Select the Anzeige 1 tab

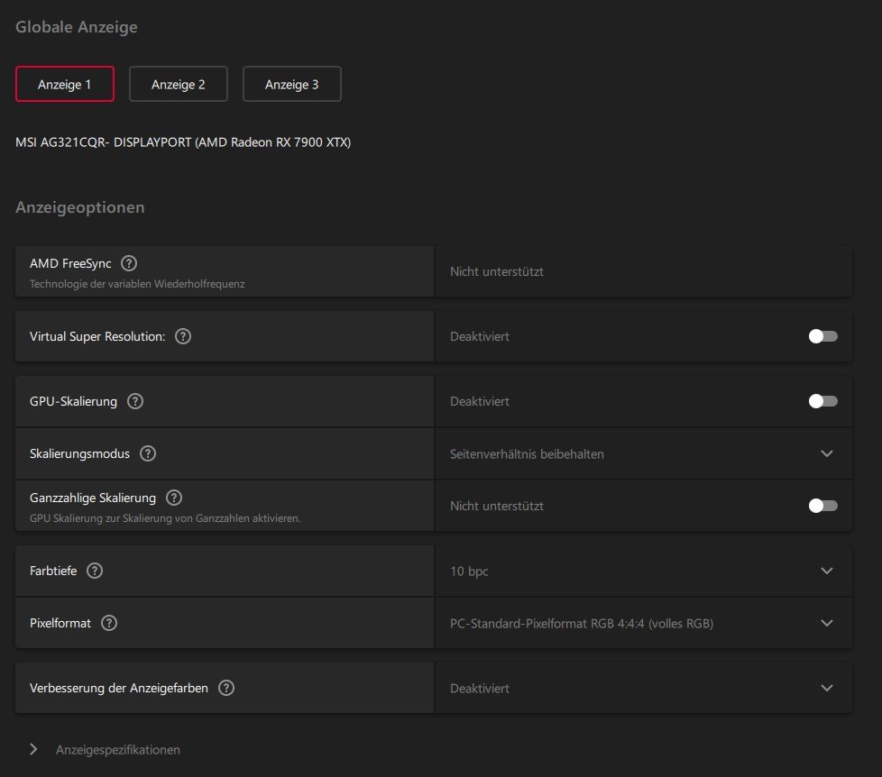click(x=65, y=85)
